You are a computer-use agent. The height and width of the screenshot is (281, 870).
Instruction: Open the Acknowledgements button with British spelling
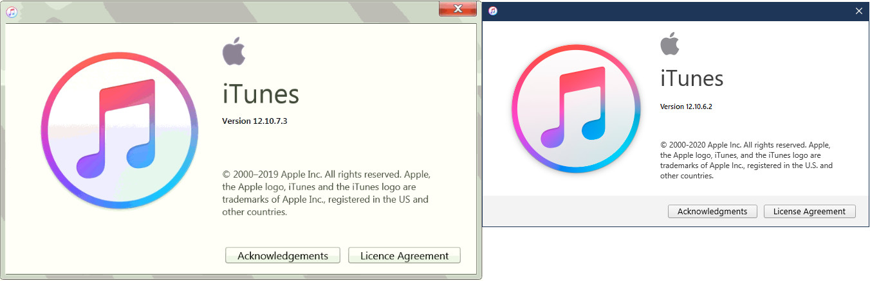[282, 255]
